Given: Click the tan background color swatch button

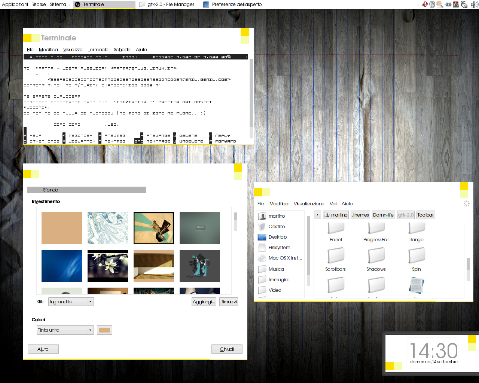Looking at the screenshot, I should tap(104, 330).
